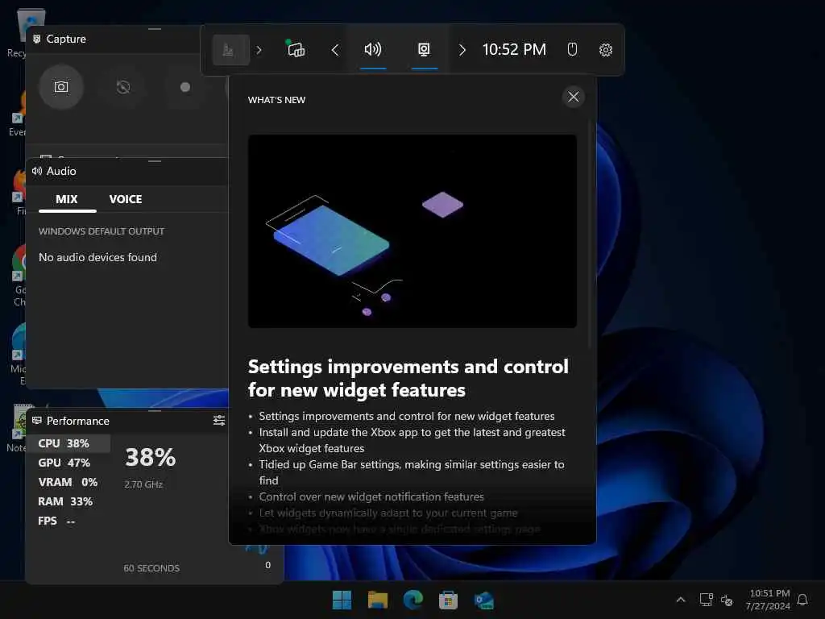Click the Audio widget speaker icon
The image size is (825, 619).
tap(37, 171)
